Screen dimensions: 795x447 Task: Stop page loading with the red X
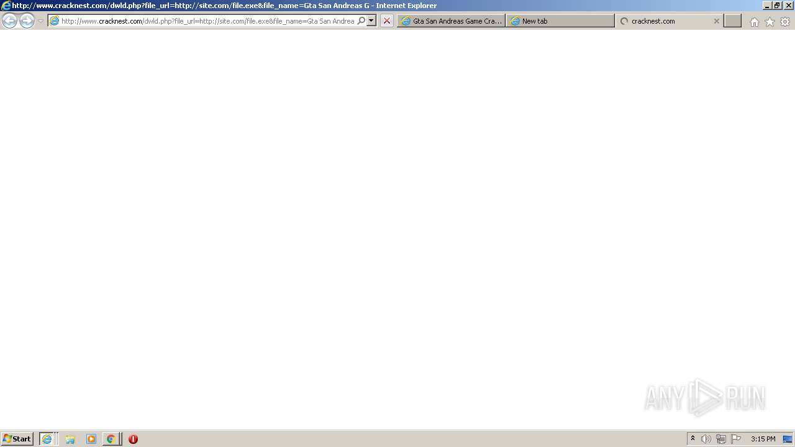click(x=387, y=21)
